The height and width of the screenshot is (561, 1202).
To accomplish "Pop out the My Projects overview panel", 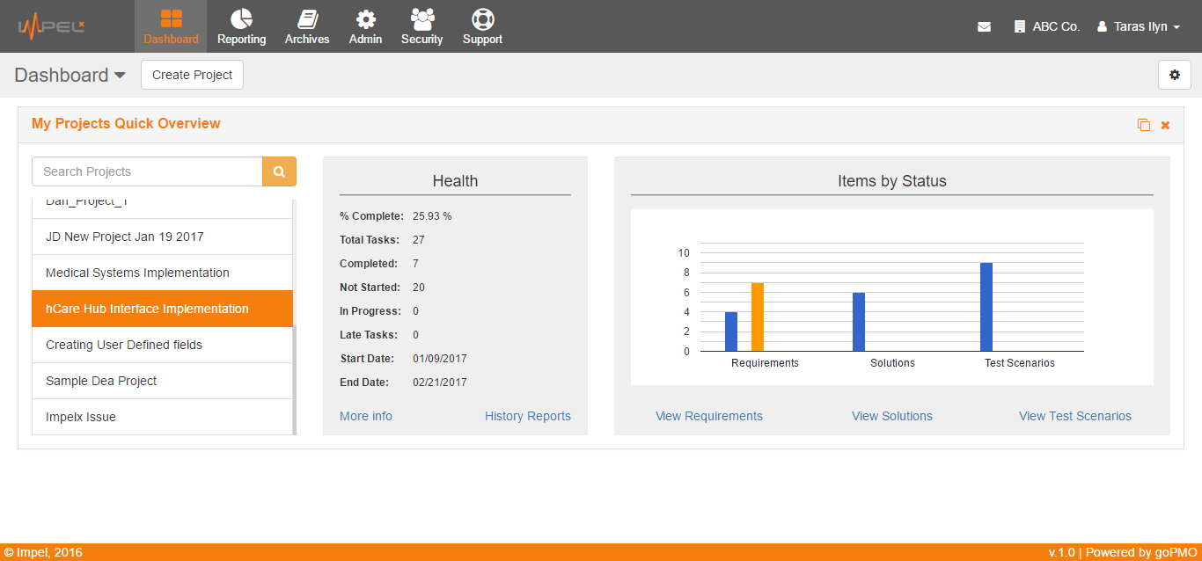I will pyautogui.click(x=1143, y=125).
